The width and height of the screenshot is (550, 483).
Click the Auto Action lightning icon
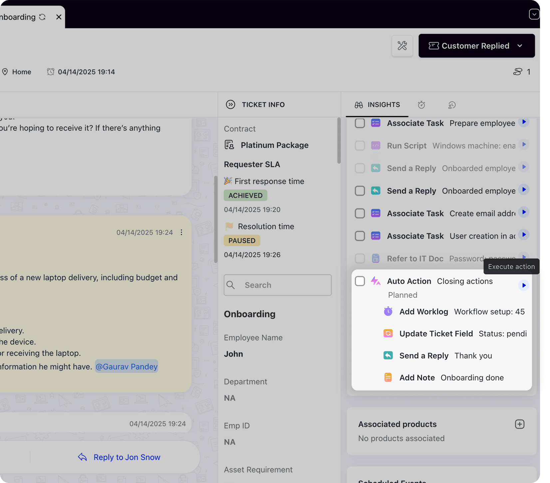(x=376, y=281)
